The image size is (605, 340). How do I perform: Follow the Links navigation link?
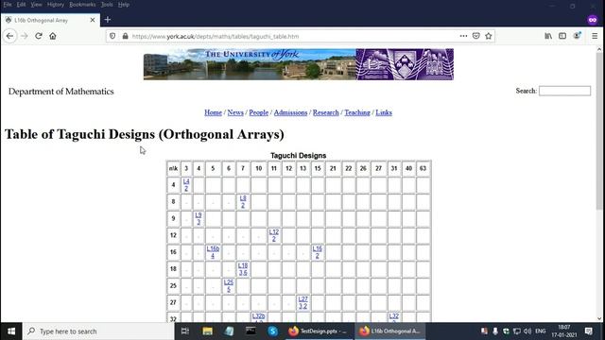click(x=384, y=112)
